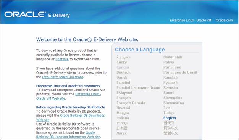Select Svenska language

pyautogui.click(x=171, y=88)
